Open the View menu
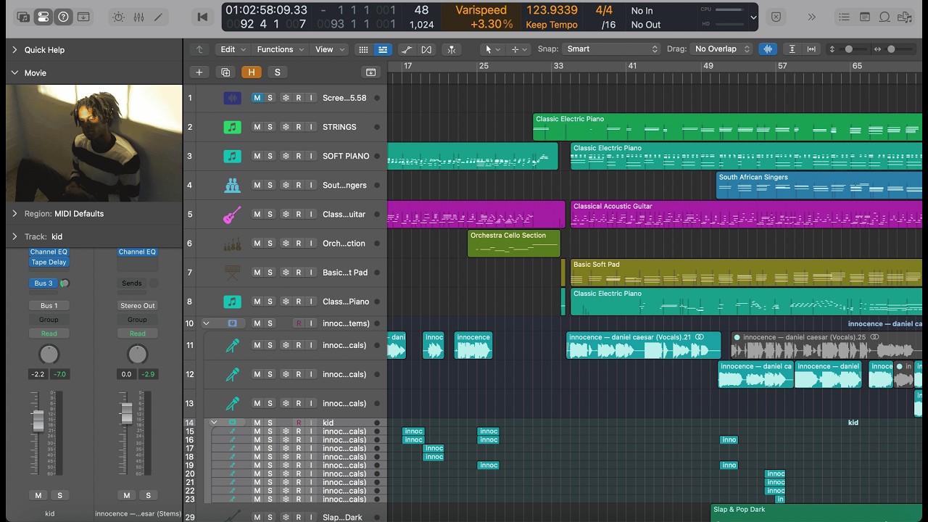The image size is (928, 522). 329,49
